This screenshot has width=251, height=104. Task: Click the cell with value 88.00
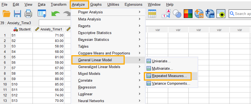tap(48, 79)
